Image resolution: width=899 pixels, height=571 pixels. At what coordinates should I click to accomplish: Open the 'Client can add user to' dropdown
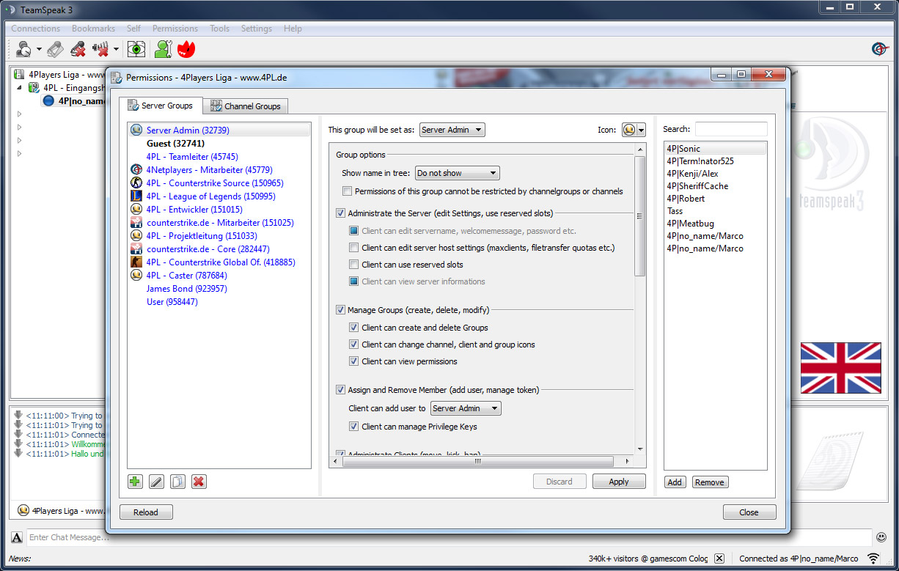[465, 408]
